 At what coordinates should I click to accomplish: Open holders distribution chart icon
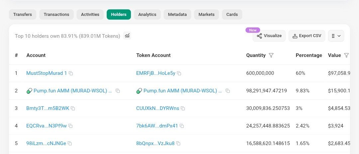[127, 35]
